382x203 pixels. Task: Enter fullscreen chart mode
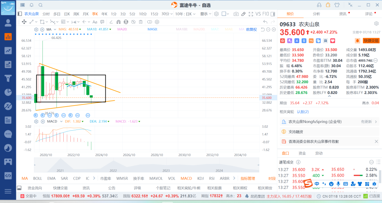point(251,14)
